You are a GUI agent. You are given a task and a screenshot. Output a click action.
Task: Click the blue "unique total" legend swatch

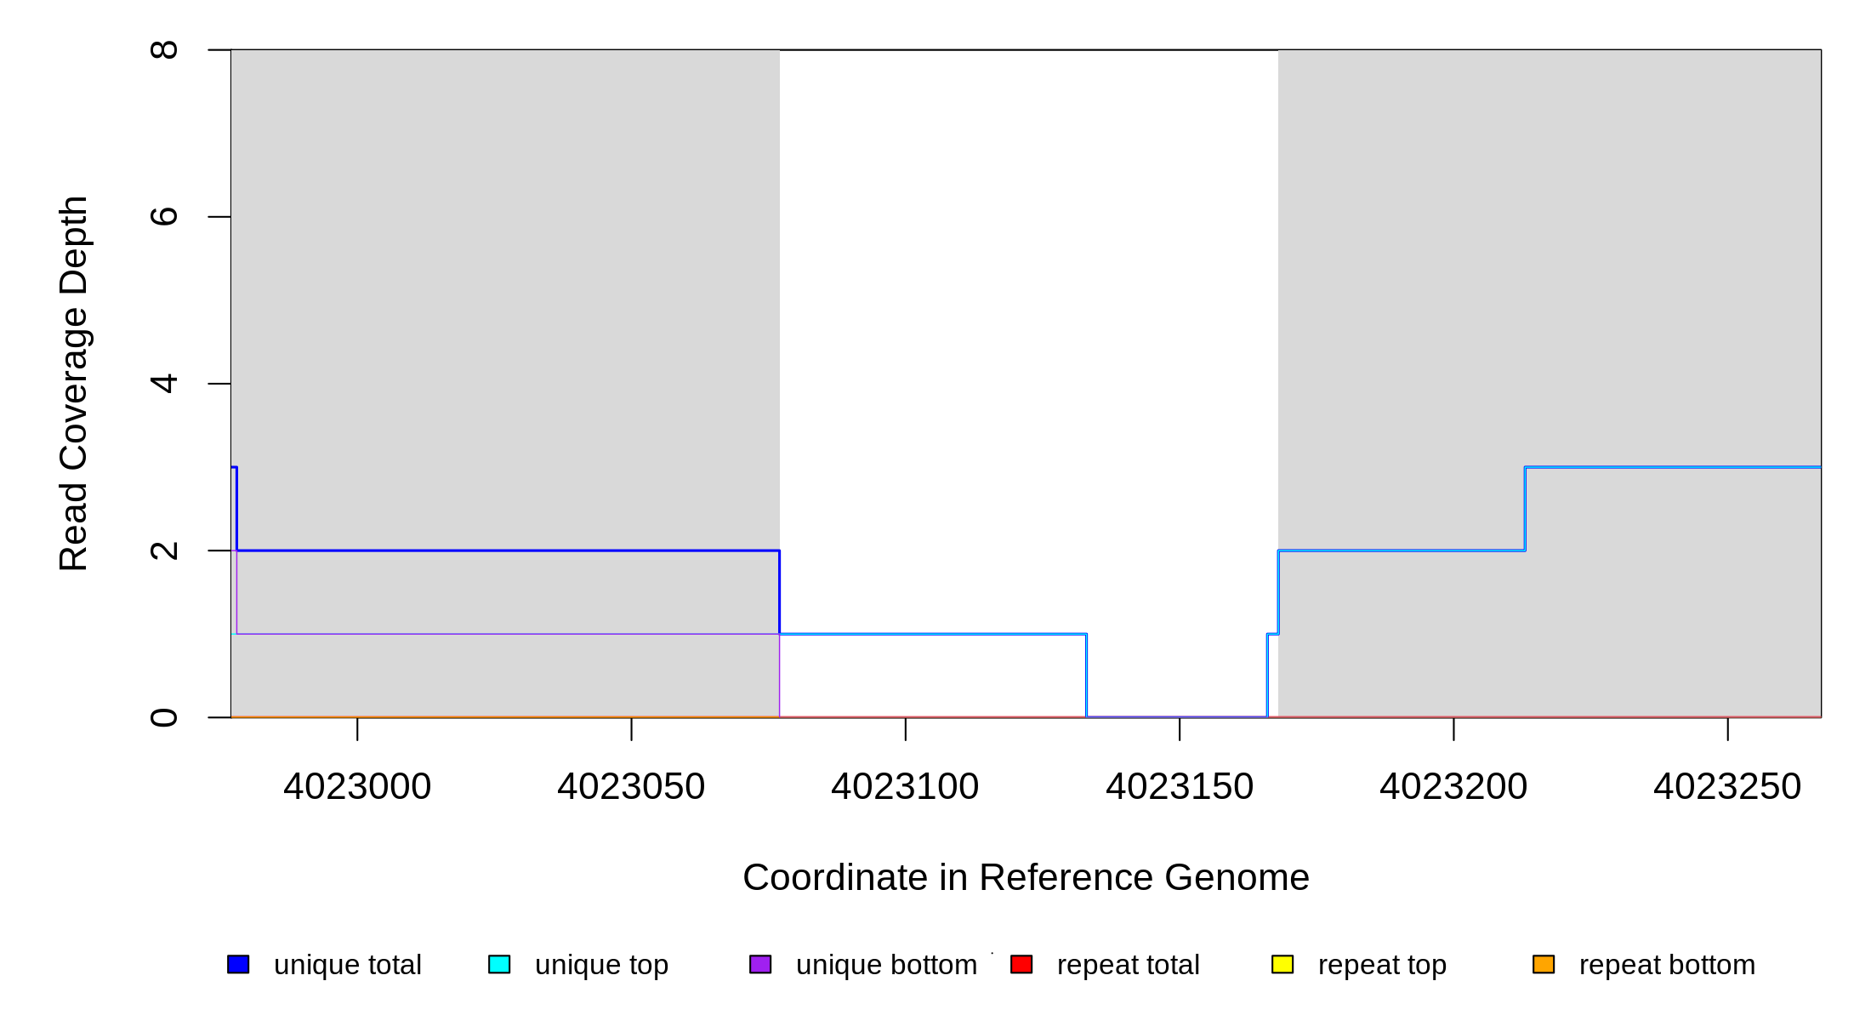[x=238, y=964]
